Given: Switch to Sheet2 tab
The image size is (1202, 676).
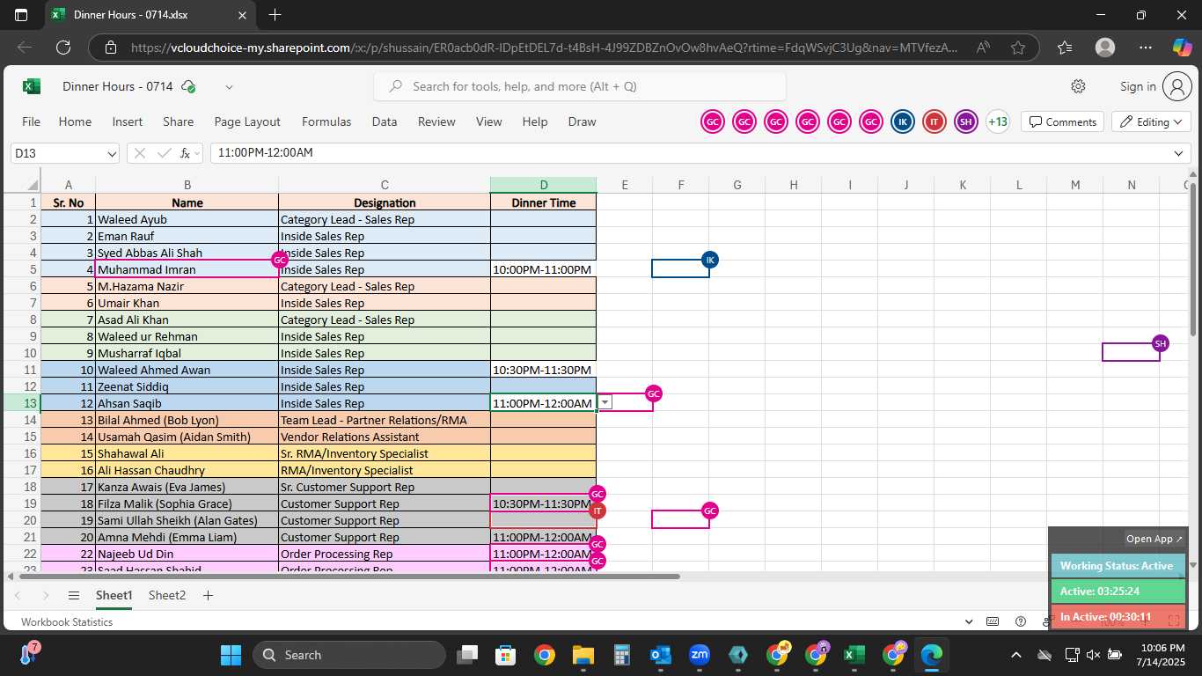Looking at the screenshot, I should pyautogui.click(x=167, y=596).
